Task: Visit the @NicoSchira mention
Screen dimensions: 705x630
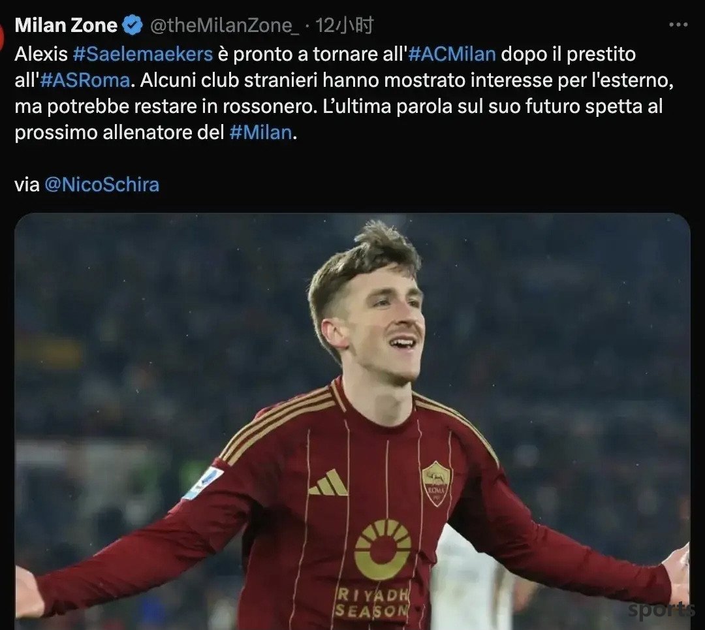Action: pyautogui.click(x=102, y=185)
